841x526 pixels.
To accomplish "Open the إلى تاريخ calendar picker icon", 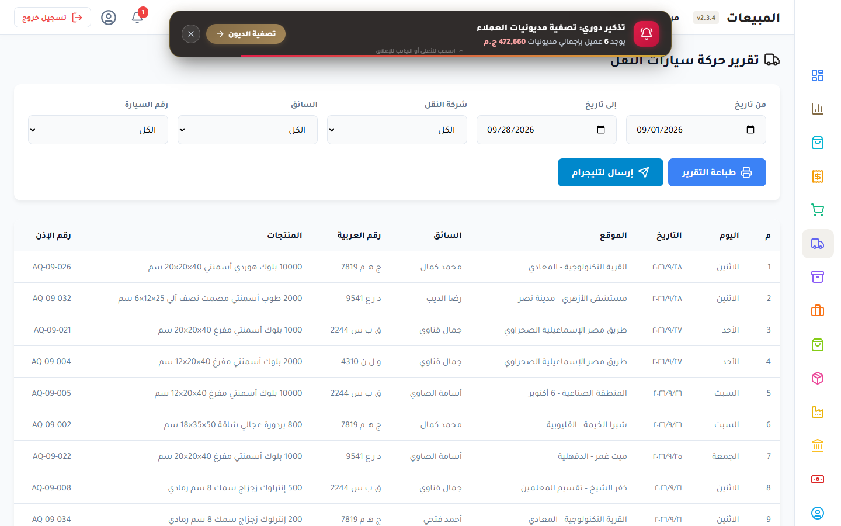I will point(601,130).
